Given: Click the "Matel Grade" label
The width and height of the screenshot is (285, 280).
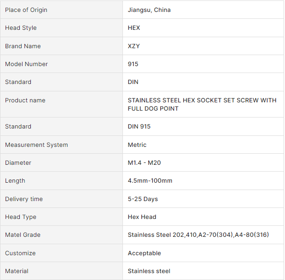Looking at the screenshot, I should coord(23,235).
